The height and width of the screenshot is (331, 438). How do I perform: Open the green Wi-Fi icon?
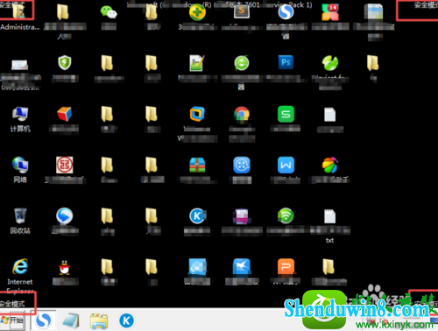click(286, 215)
